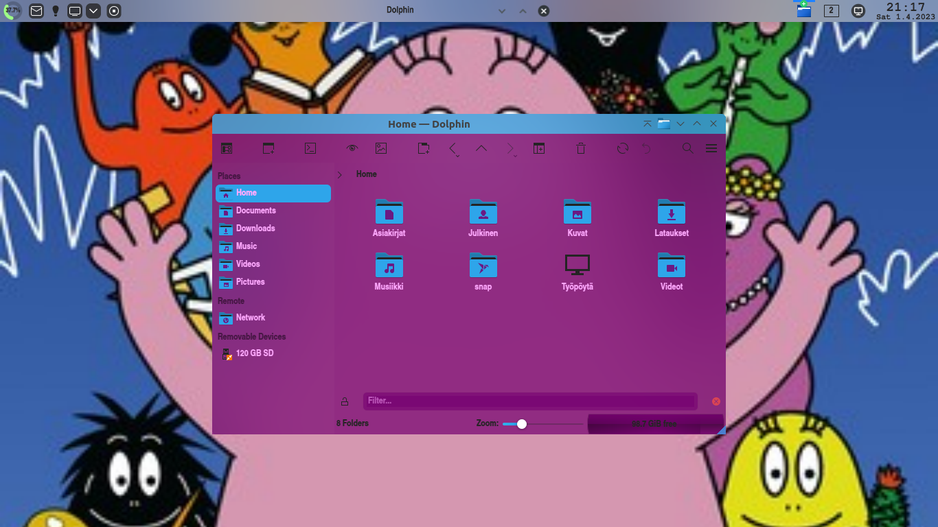Switch the view mode via first toolbar icon
938x527 pixels.
point(227,148)
